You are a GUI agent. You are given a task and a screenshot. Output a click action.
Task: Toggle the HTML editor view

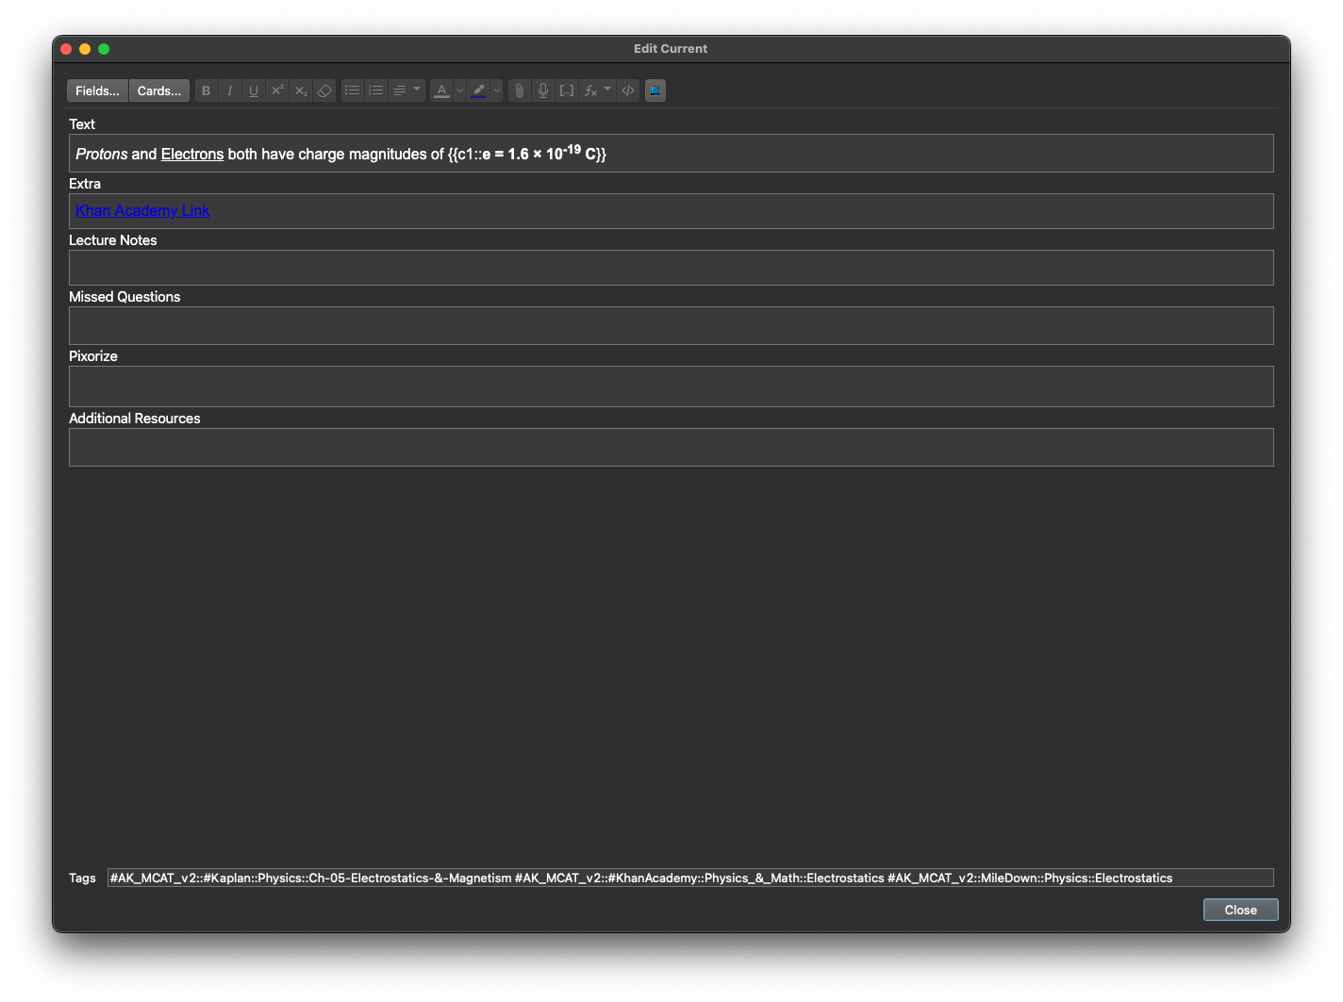[628, 90]
